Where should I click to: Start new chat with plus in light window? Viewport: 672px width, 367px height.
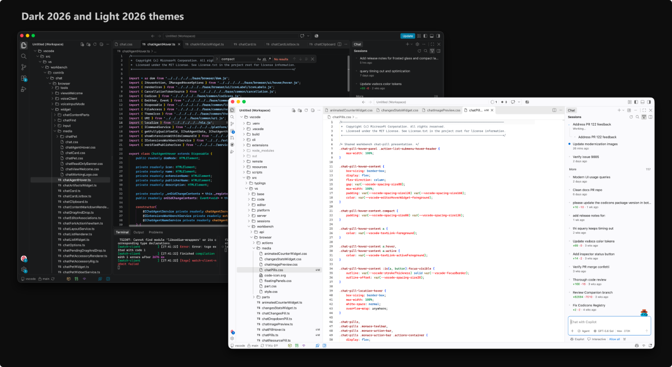(x=619, y=110)
